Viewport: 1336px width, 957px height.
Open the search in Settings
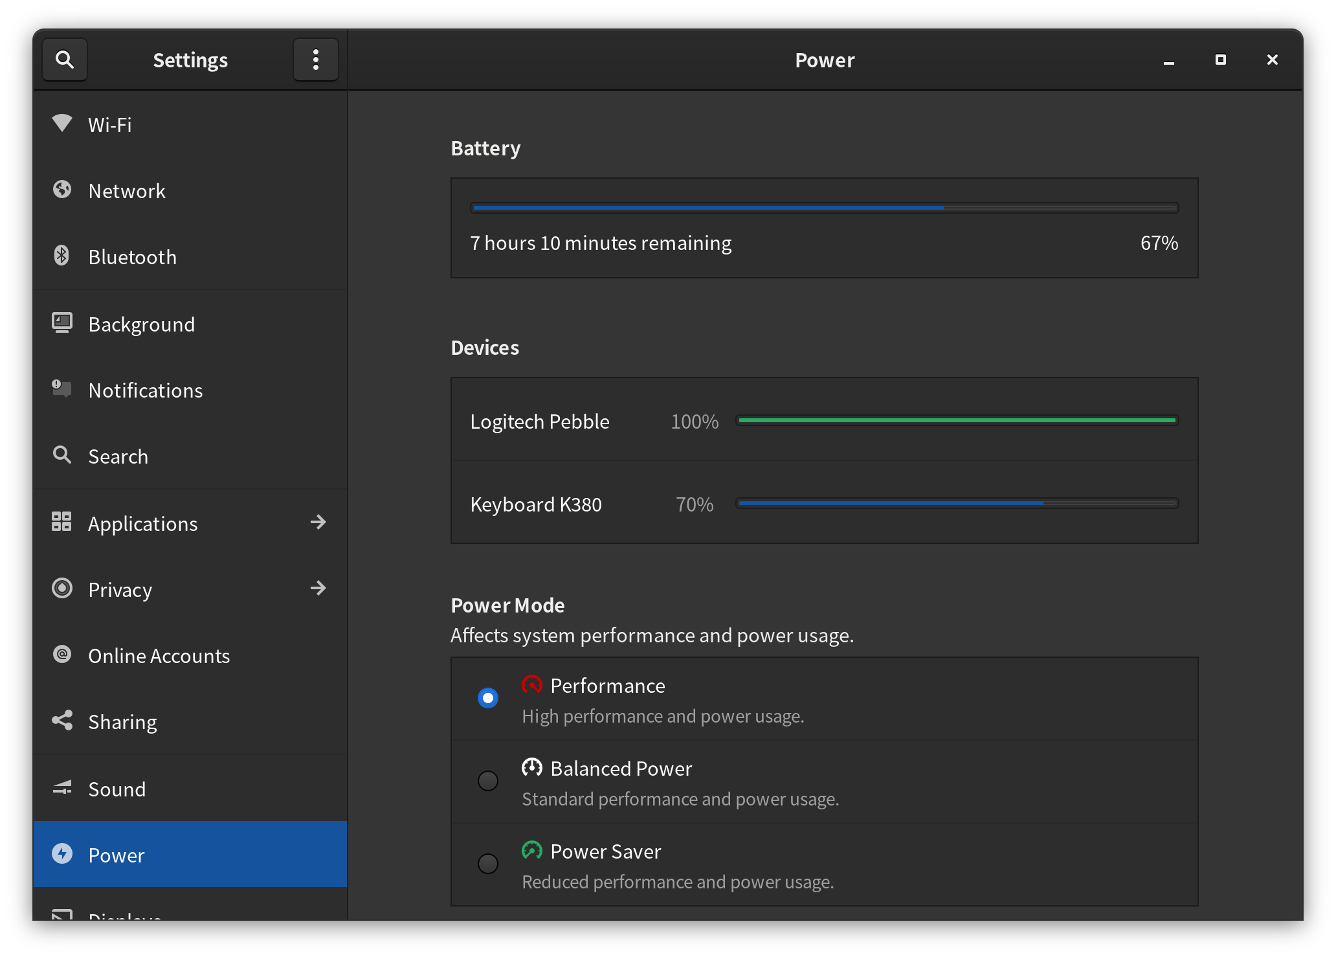(65, 59)
